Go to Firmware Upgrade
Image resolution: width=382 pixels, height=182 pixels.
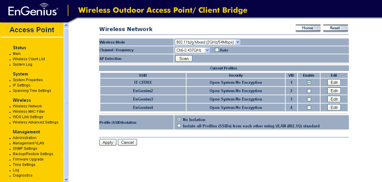(x=28, y=159)
